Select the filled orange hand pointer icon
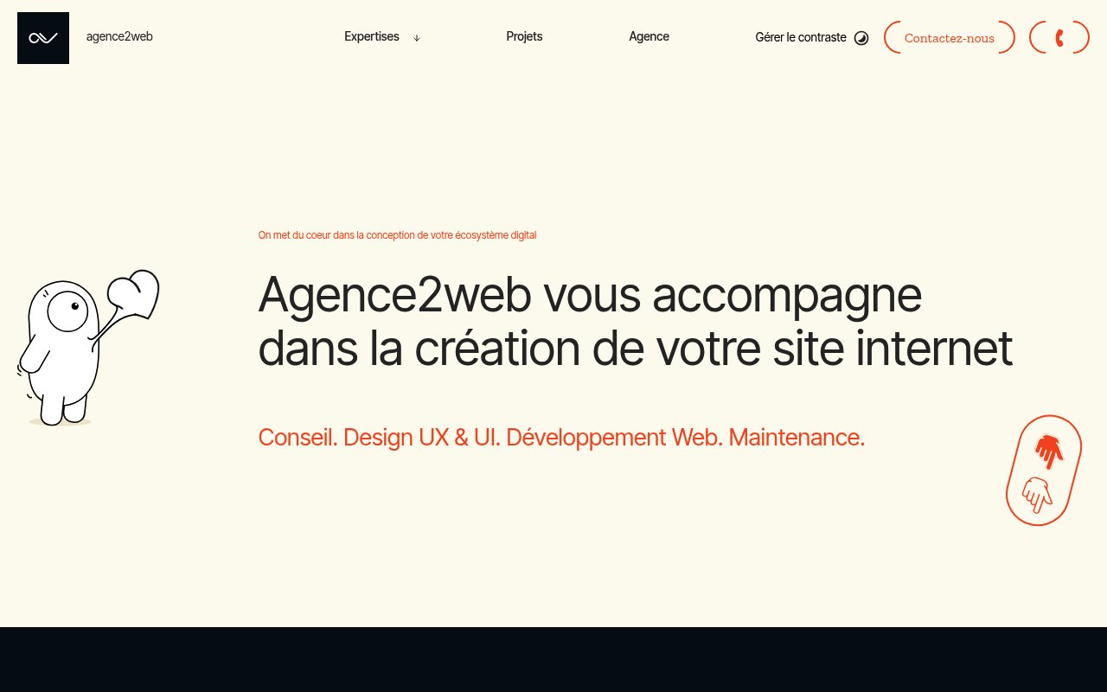 click(1049, 451)
